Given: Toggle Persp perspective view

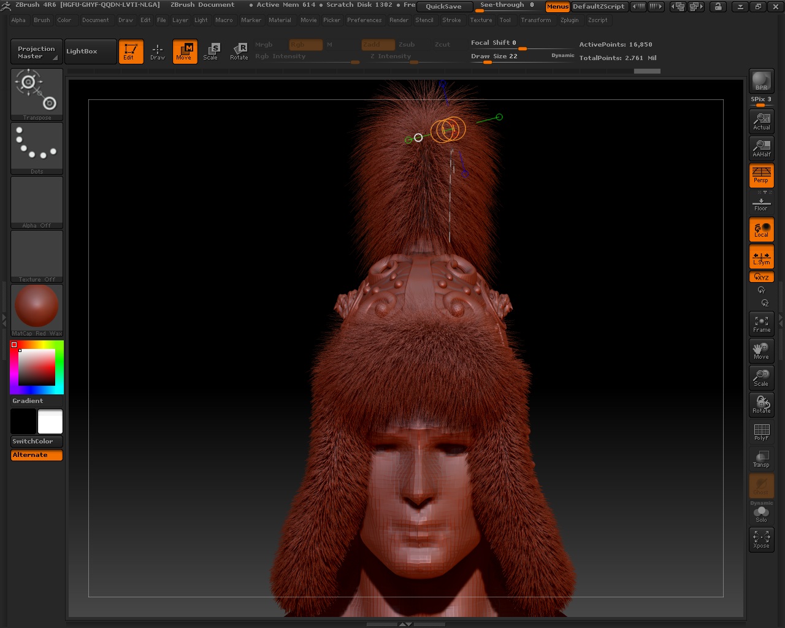Looking at the screenshot, I should (x=761, y=175).
